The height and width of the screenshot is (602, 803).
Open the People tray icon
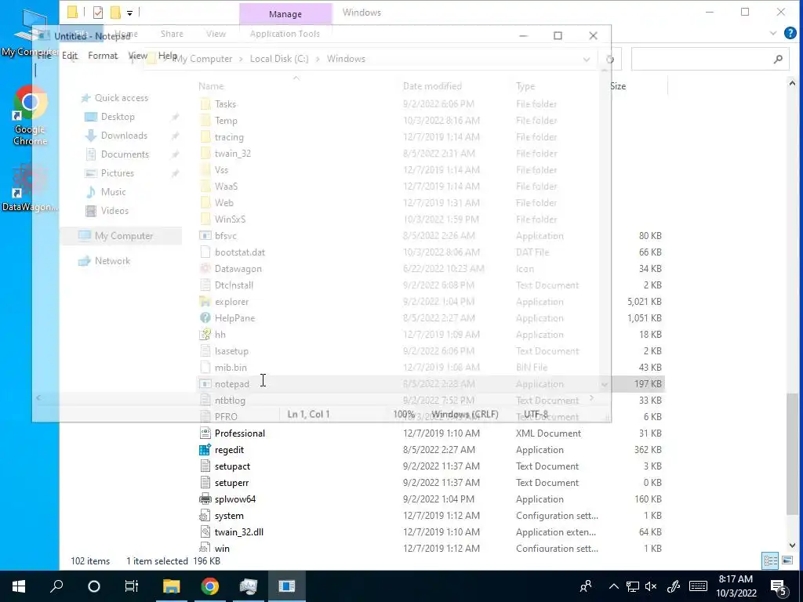586,586
